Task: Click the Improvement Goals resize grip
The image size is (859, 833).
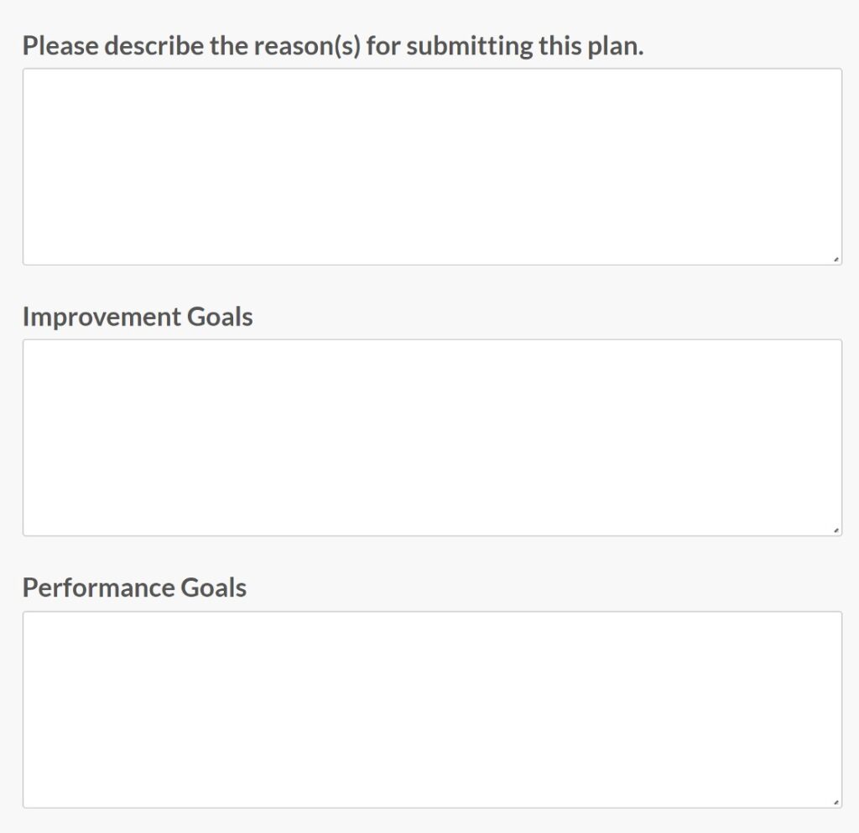Action: click(x=836, y=529)
